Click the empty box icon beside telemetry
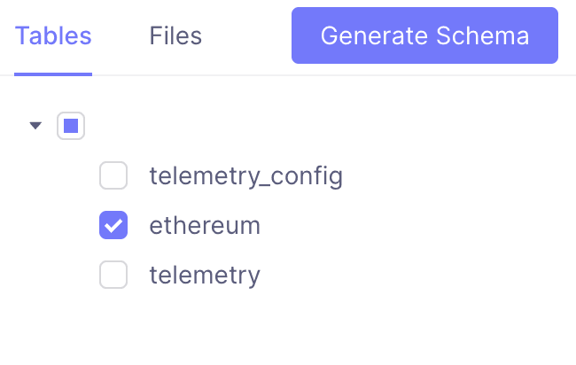The image size is (576, 365). coord(113,276)
